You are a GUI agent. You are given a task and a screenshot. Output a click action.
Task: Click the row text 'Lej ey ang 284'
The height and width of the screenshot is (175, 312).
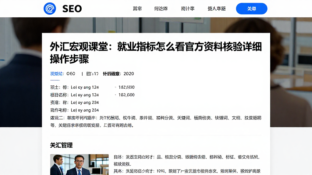[85, 110]
